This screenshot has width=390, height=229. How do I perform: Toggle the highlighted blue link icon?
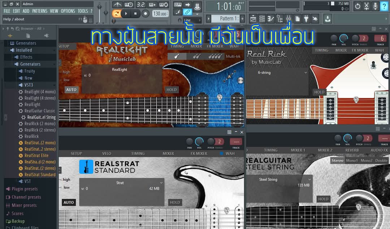[187, 12]
